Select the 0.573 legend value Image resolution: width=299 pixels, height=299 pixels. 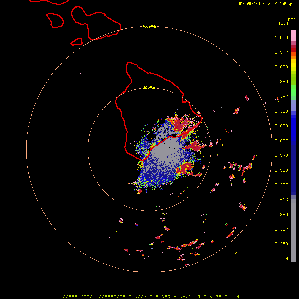tap(281, 155)
